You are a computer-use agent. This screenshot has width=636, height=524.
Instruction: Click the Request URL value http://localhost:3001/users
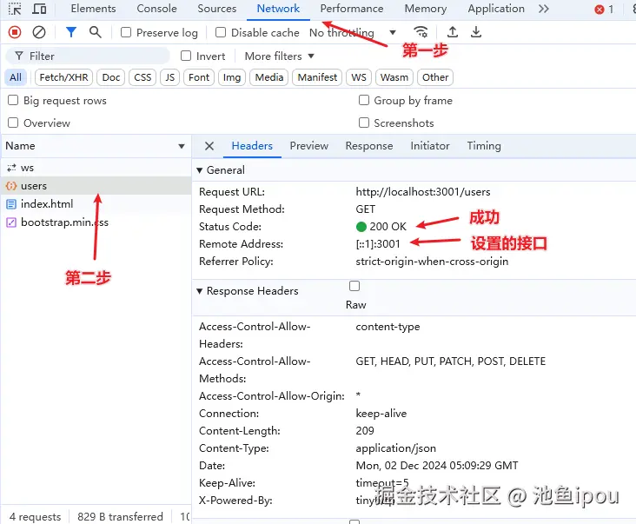pos(423,192)
